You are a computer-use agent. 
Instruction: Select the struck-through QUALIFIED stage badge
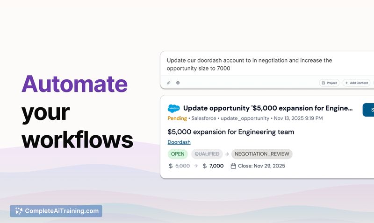point(207,154)
